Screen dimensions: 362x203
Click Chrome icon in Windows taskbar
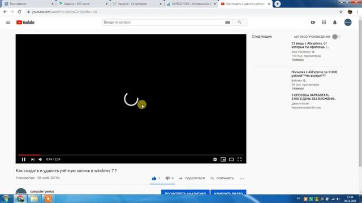(x=20, y=198)
